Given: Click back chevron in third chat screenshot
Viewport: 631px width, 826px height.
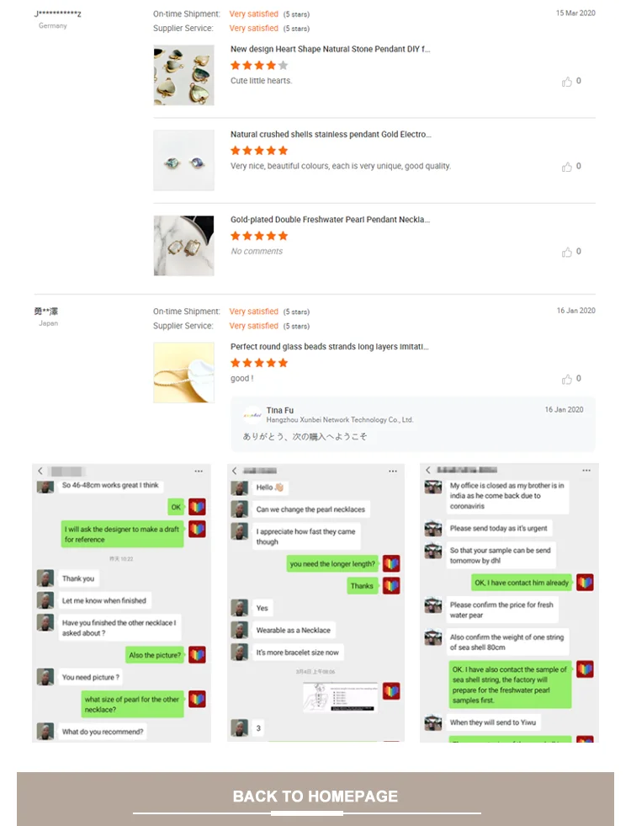Looking at the screenshot, I should (428, 470).
